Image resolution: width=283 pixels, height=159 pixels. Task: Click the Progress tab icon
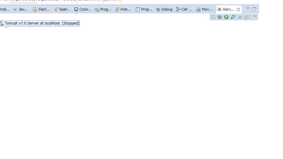click(x=97, y=10)
